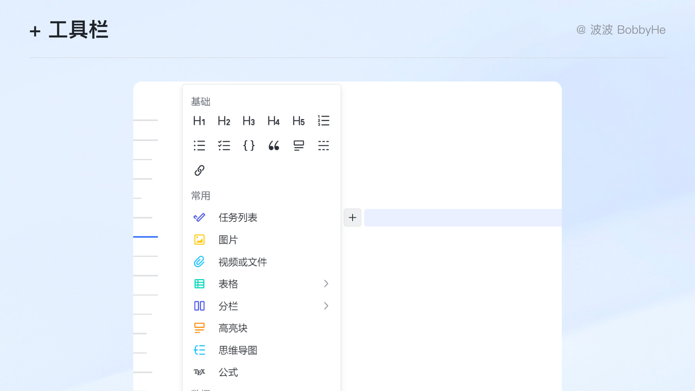Add a quote block
Screen dimensions: 695x391
[274, 146]
